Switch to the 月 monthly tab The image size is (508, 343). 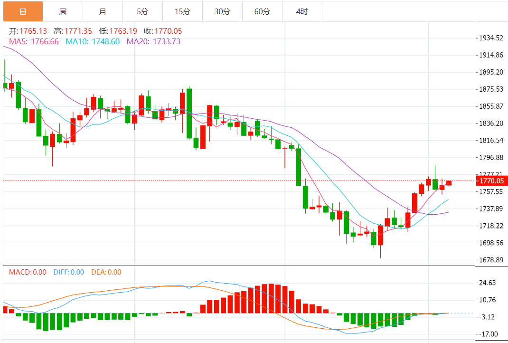tap(103, 12)
